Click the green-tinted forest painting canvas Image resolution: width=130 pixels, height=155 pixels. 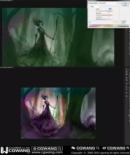tap(58, 37)
